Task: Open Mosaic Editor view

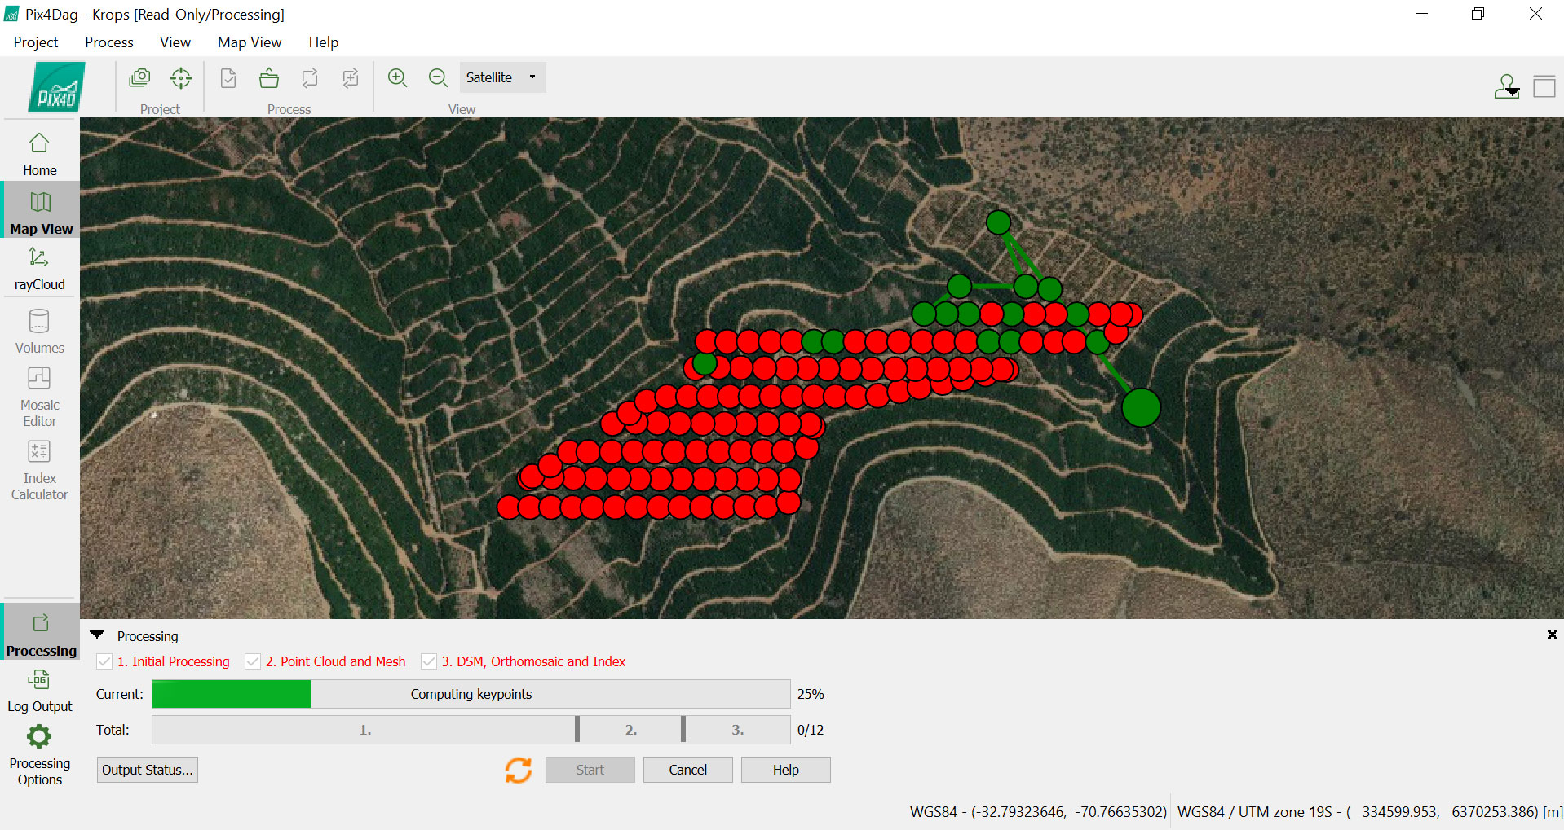Action: pos(40,397)
